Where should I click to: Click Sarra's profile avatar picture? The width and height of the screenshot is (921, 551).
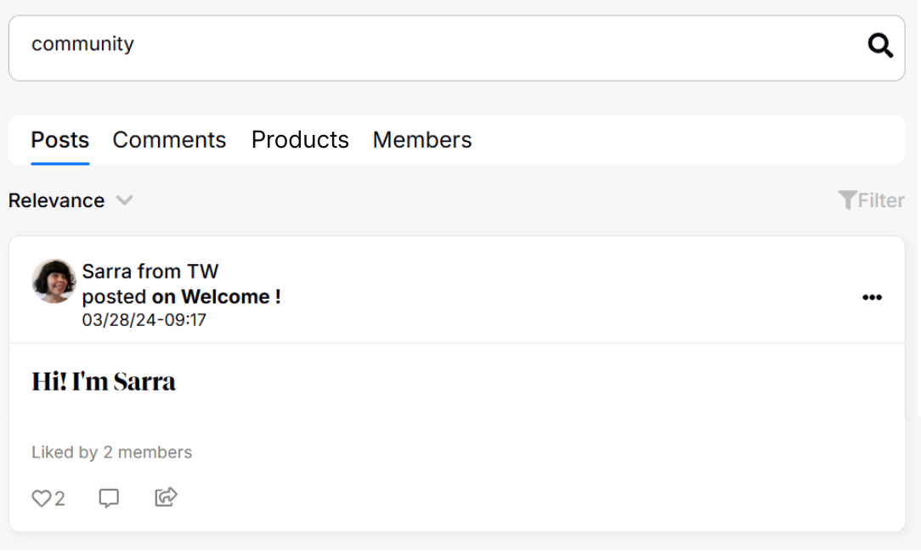coord(54,281)
